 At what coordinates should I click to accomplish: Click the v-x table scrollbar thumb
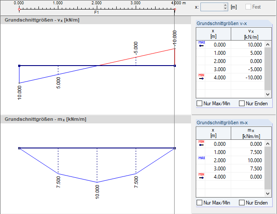[267, 69]
